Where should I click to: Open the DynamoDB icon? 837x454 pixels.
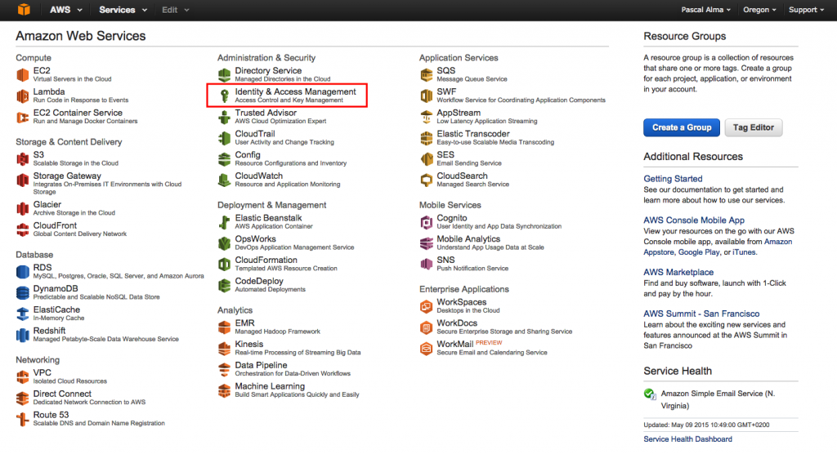tap(22, 293)
